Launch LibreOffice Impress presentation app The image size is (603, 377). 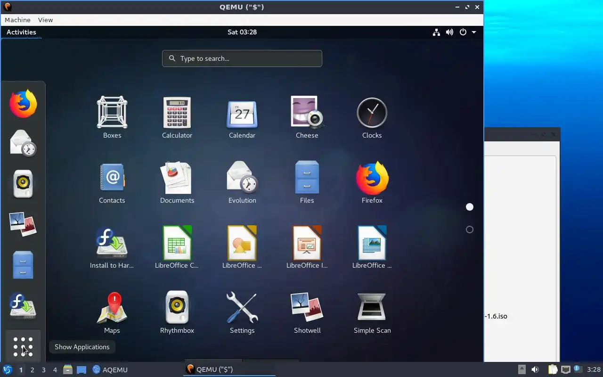click(307, 247)
